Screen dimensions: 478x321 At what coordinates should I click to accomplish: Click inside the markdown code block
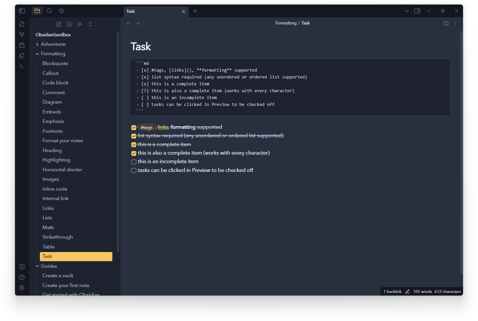[290, 87]
